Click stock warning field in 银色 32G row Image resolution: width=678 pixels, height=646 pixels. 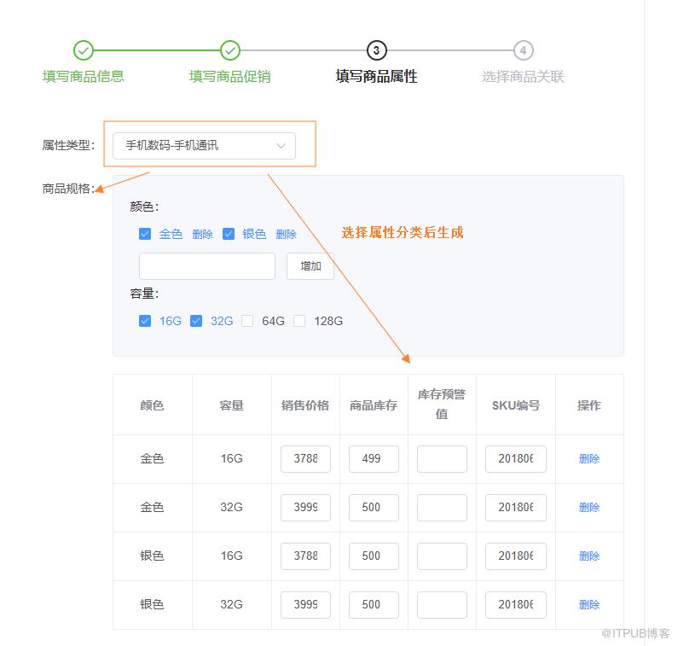coord(442,605)
